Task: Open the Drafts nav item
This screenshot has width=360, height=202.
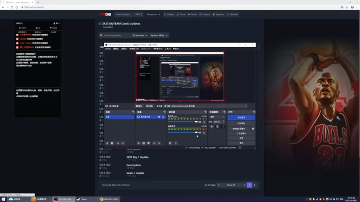Action: pyautogui.click(x=193, y=14)
